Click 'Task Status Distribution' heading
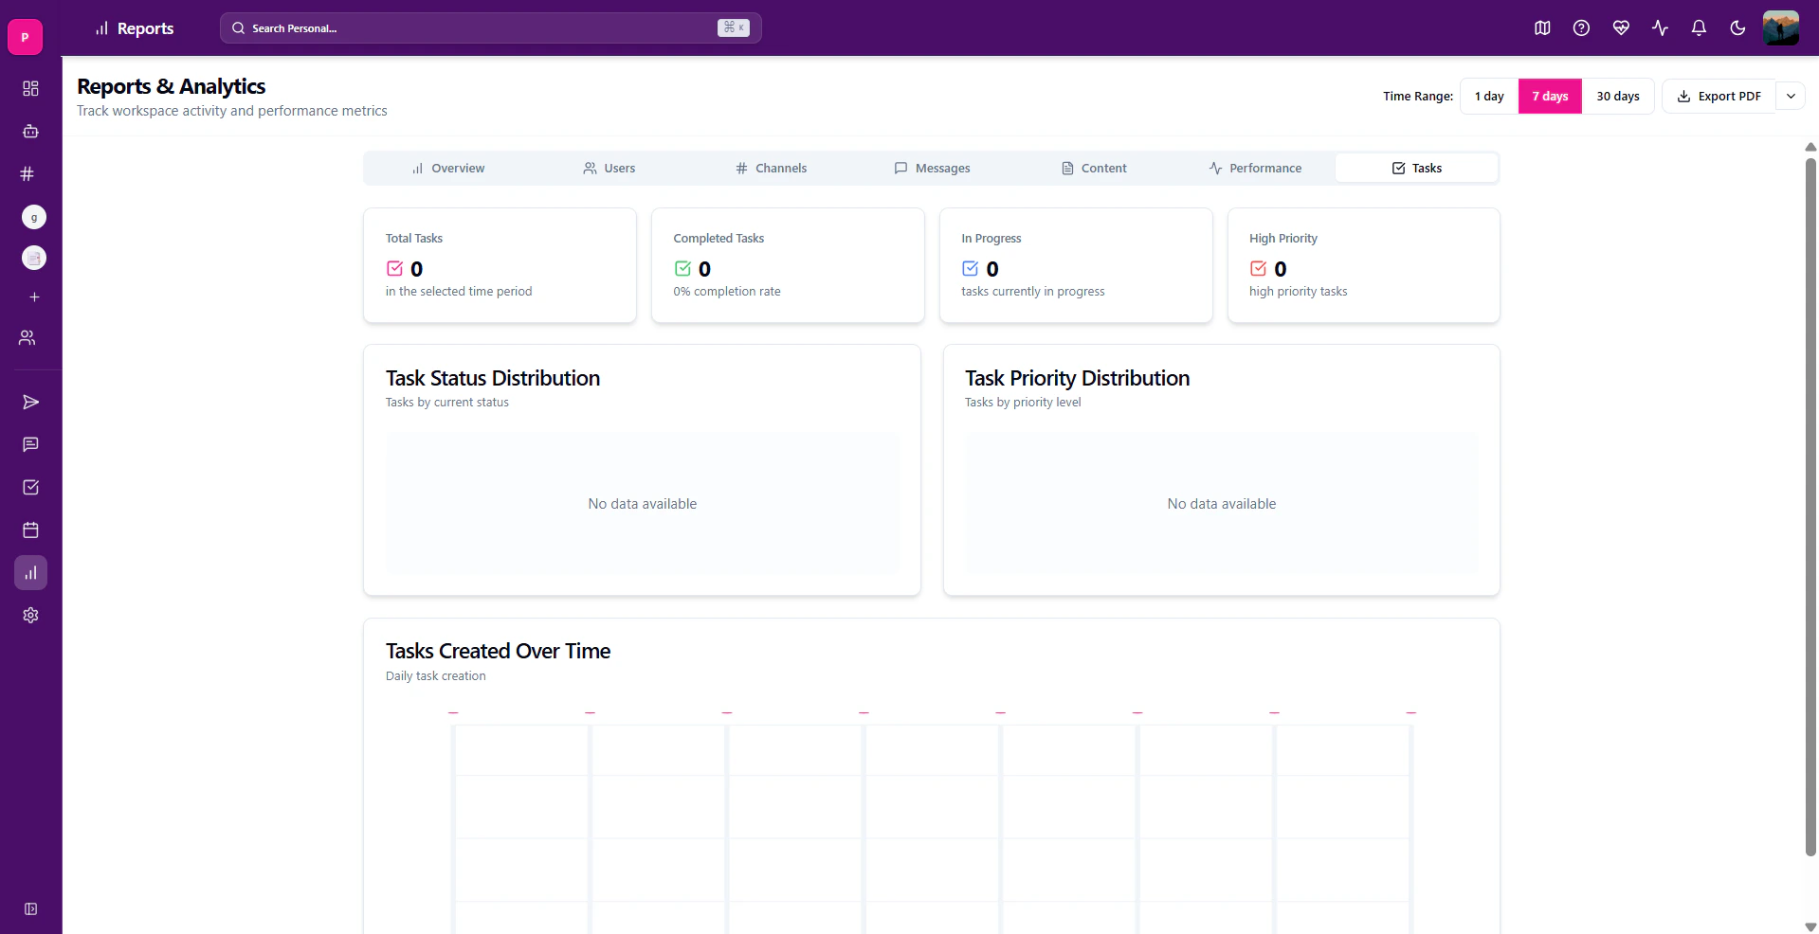Viewport: 1819px width, 934px height. pyautogui.click(x=493, y=378)
